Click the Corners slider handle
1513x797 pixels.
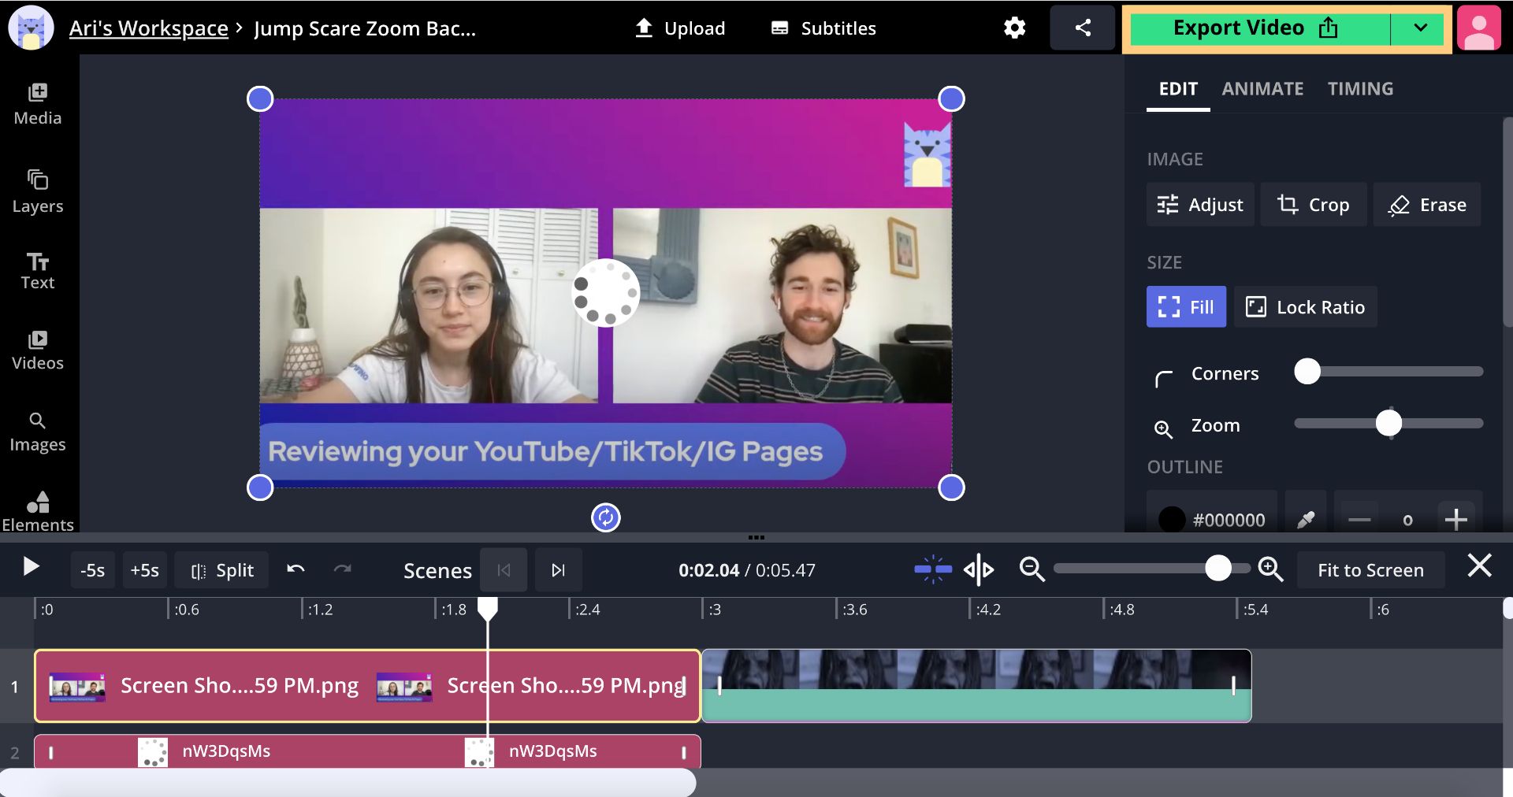pos(1307,372)
